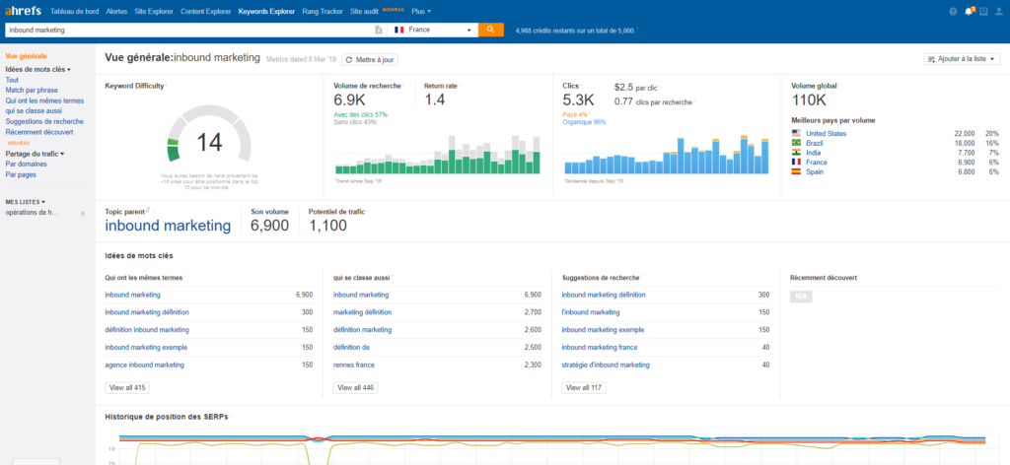Click the View all 415 button
Image resolution: width=1010 pixels, height=465 pixels.
tap(128, 388)
